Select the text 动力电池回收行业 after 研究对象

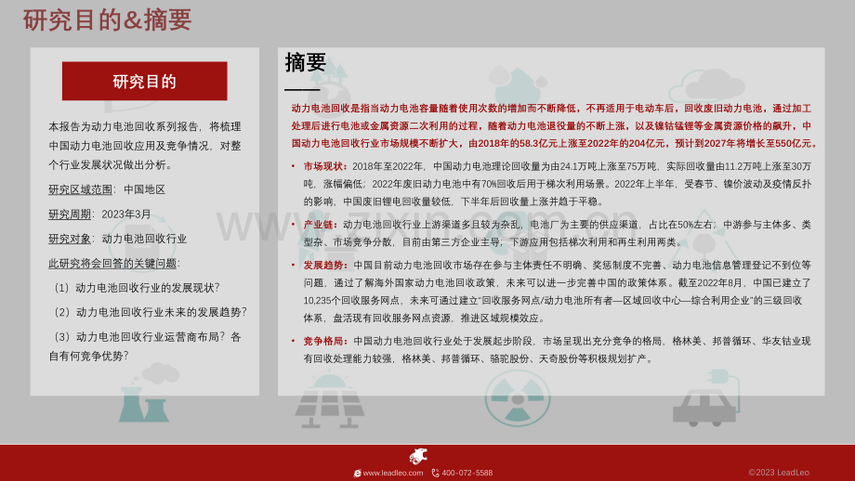tap(144, 239)
